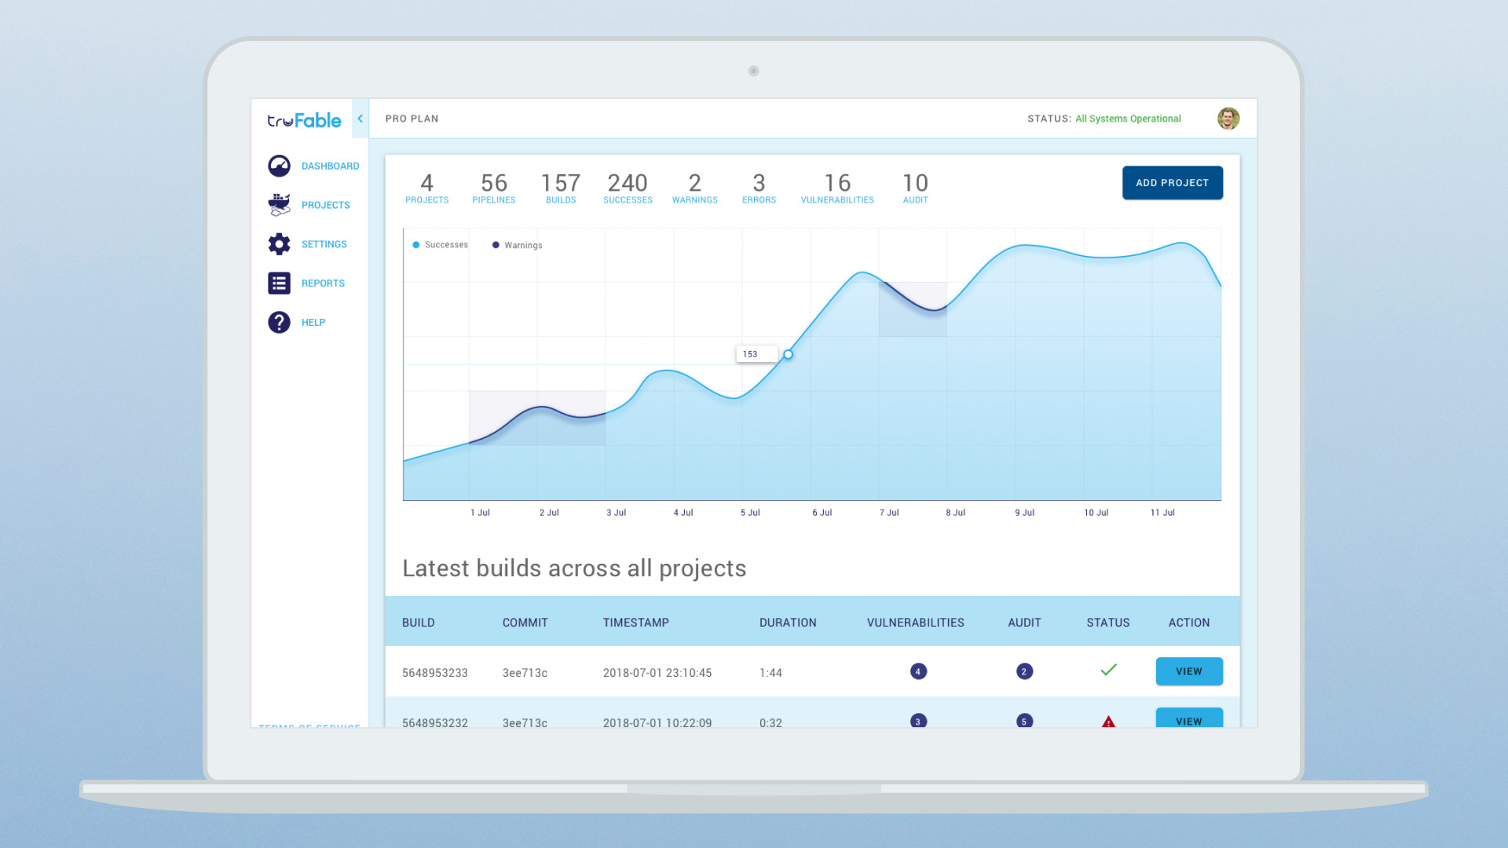Click the All Systems Operational status link
This screenshot has height=848, width=1508.
(x=1128, y=119)
